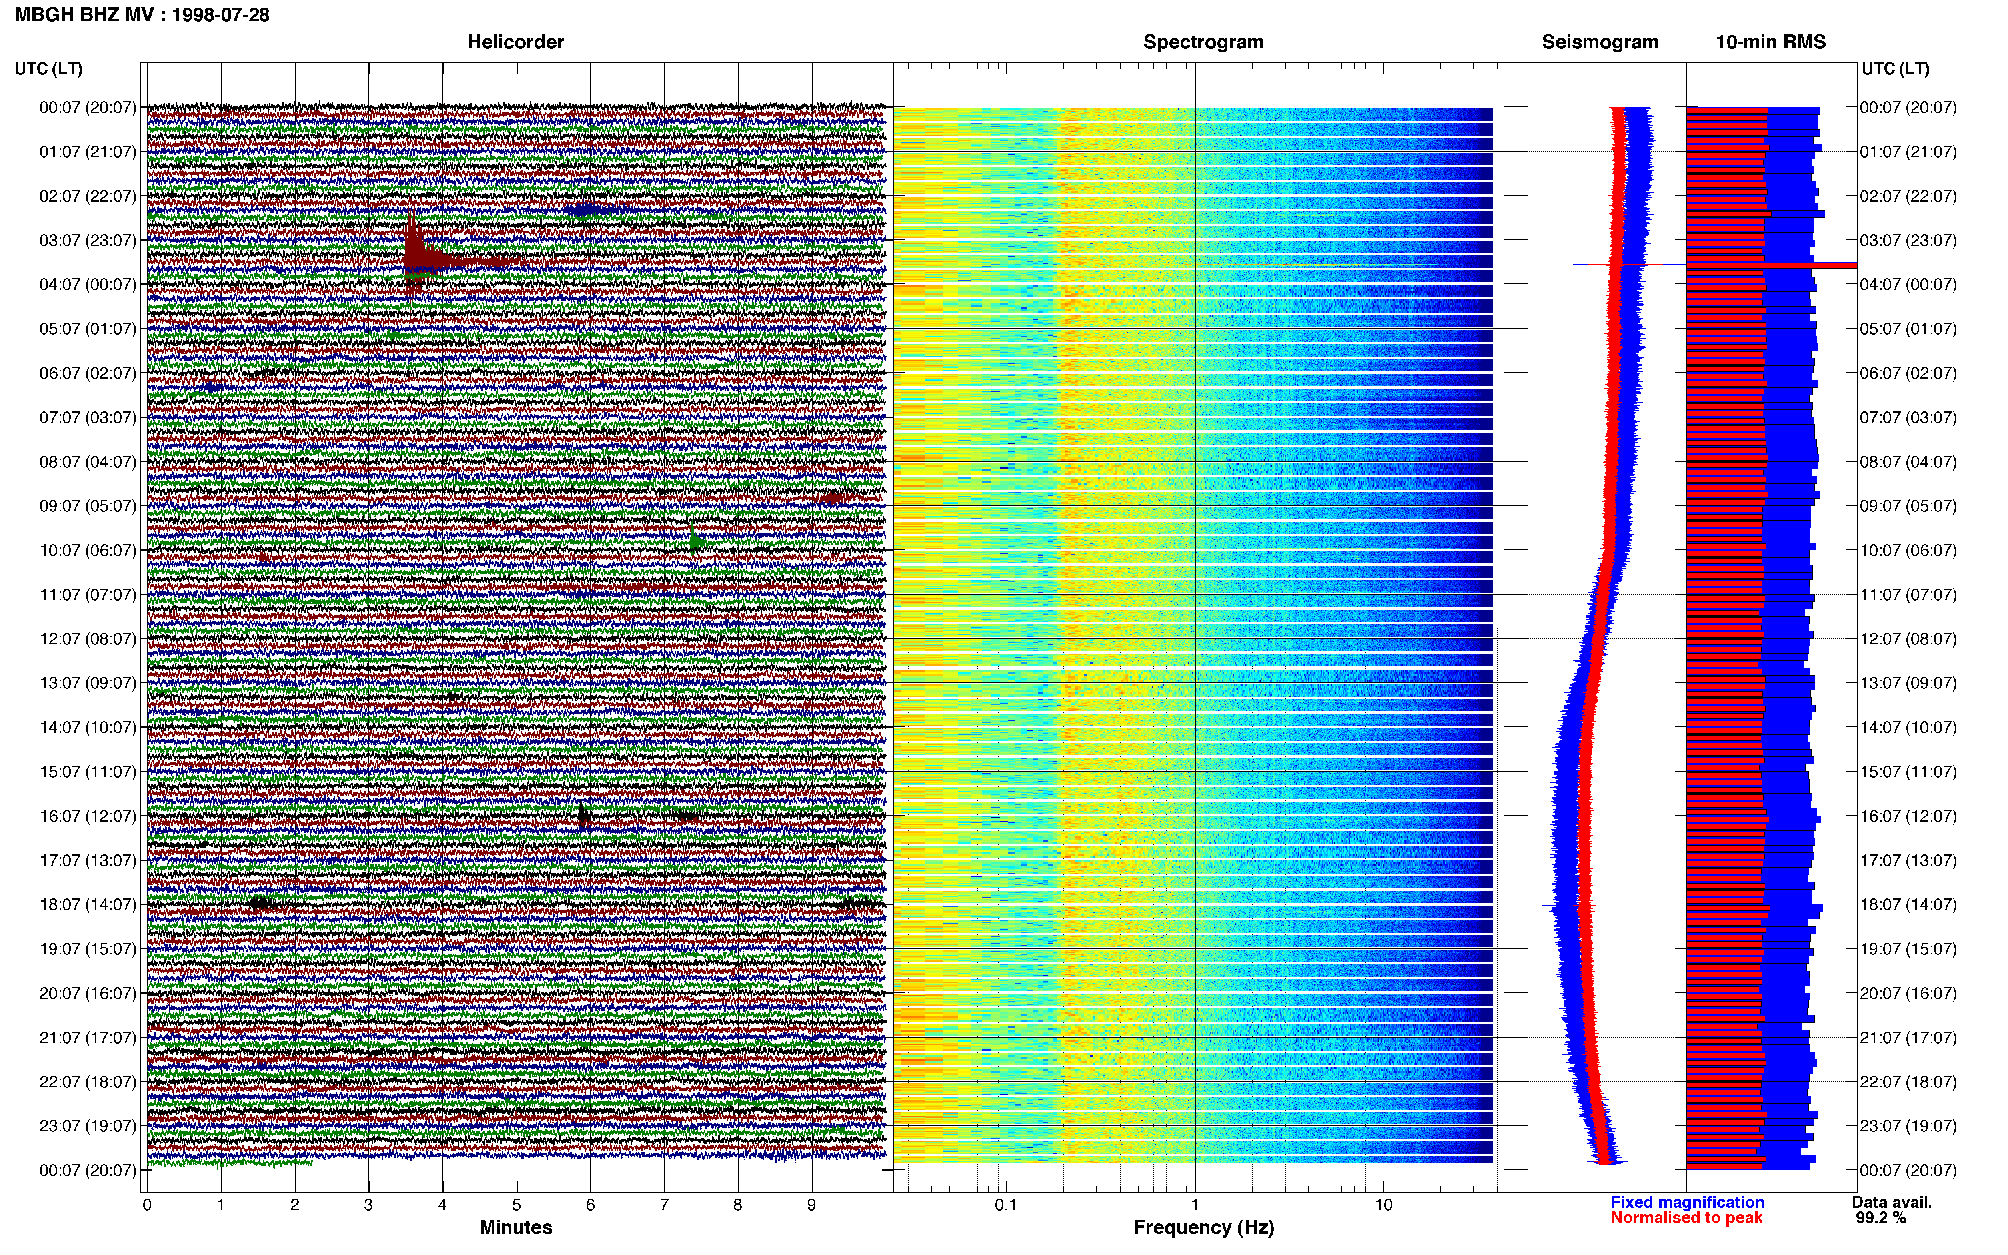Click the left time label '03:07 (23:07)'

coord(87,241)
